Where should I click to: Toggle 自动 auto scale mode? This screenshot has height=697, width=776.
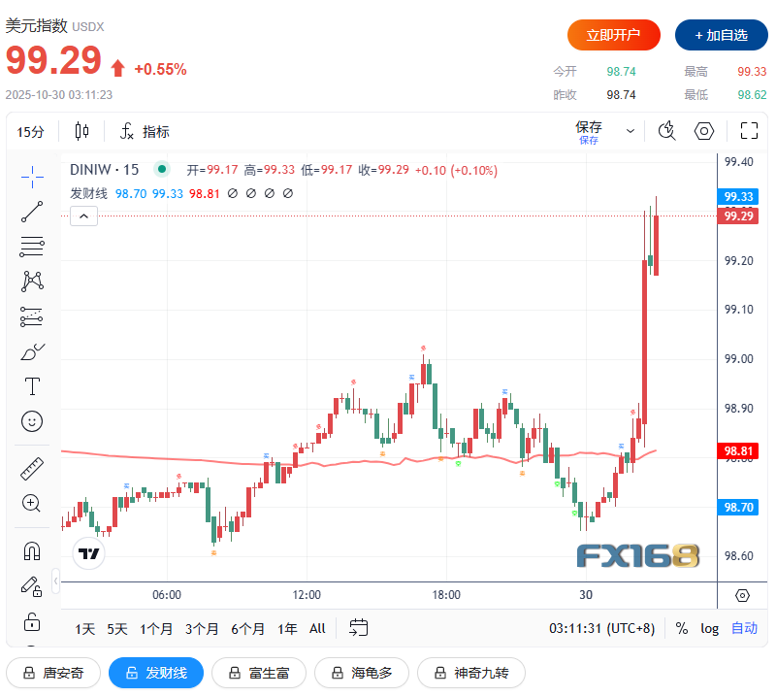tap(744, 628)
